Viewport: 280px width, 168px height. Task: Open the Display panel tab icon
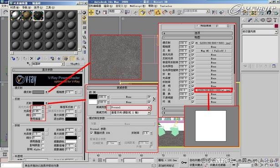269,20
